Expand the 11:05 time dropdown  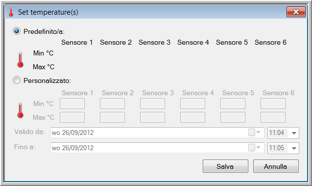tap(294, 148)
